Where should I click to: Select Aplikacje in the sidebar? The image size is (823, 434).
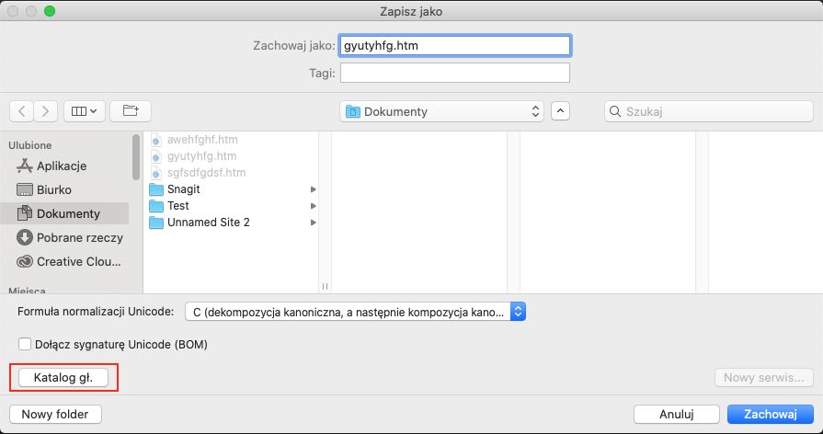pos(61,166)
